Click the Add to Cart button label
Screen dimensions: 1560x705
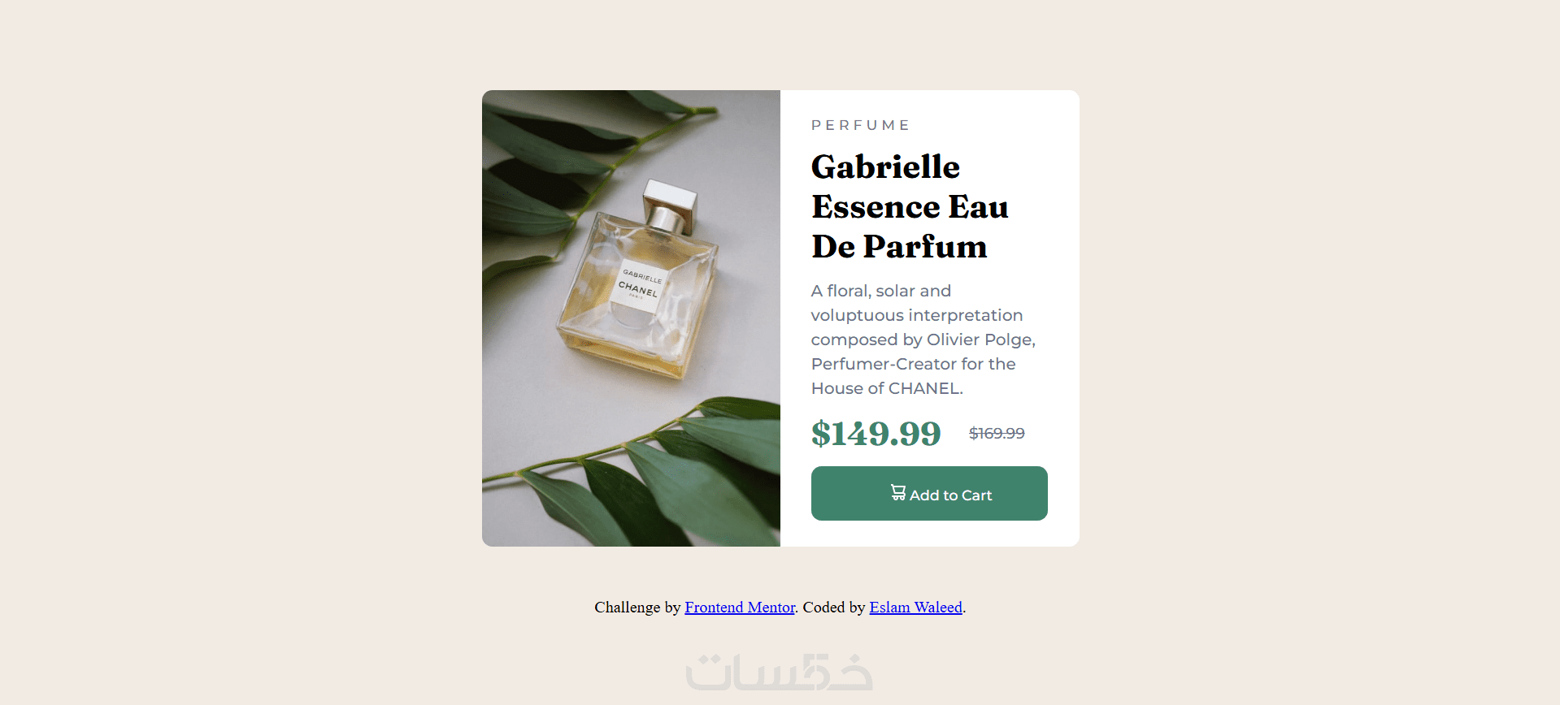(x=950, y=495)
